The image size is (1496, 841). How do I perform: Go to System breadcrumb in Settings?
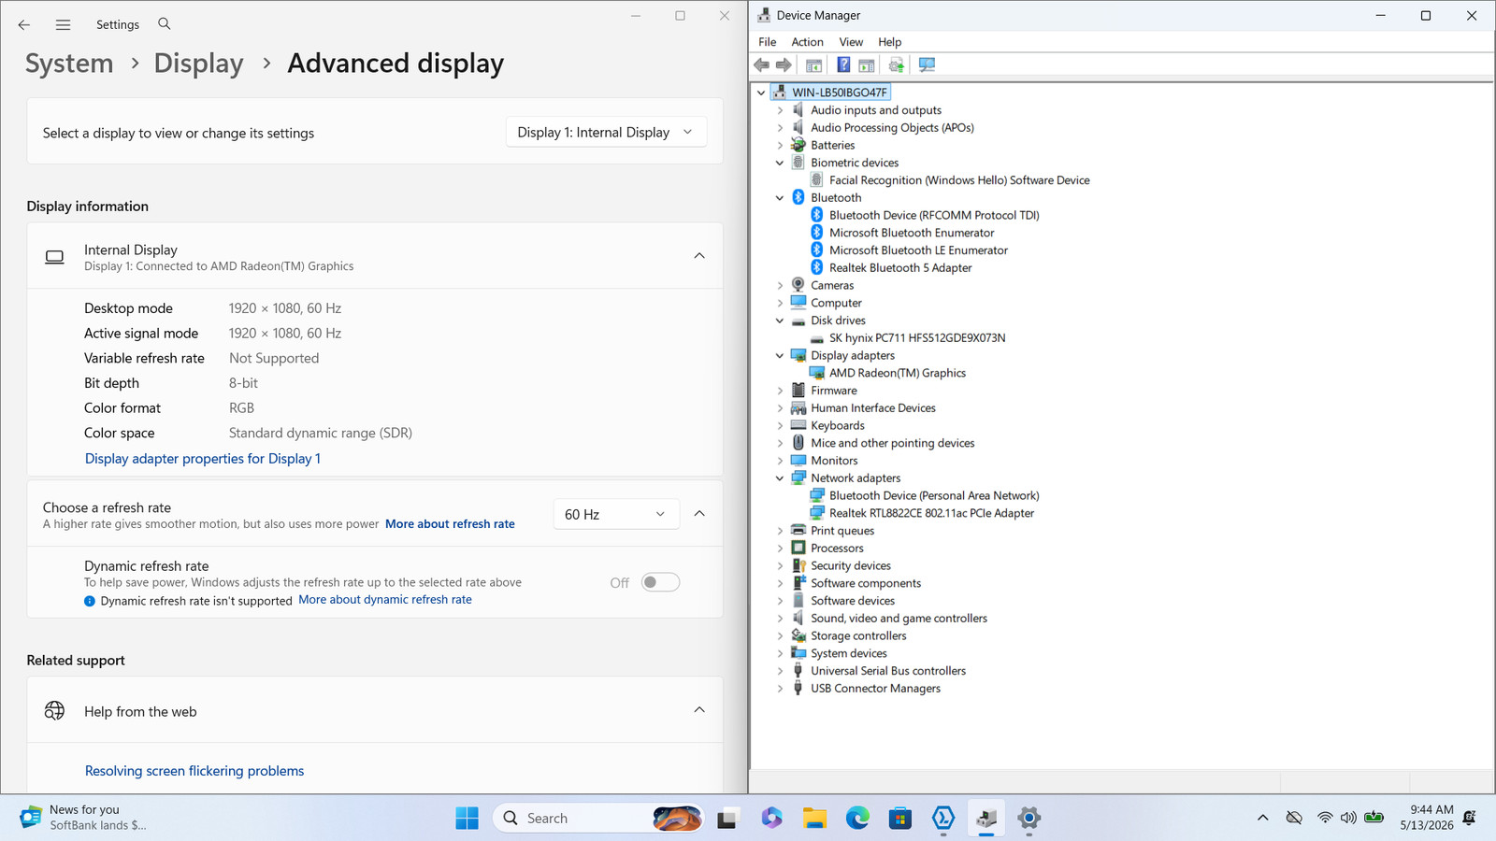[x=69, y=64]
